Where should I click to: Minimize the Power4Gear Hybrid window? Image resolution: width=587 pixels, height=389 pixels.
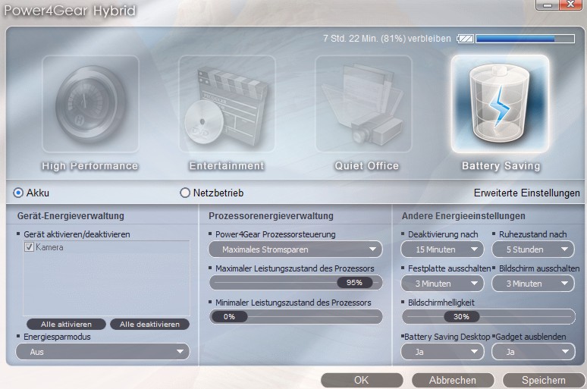(x=548, y=5)
